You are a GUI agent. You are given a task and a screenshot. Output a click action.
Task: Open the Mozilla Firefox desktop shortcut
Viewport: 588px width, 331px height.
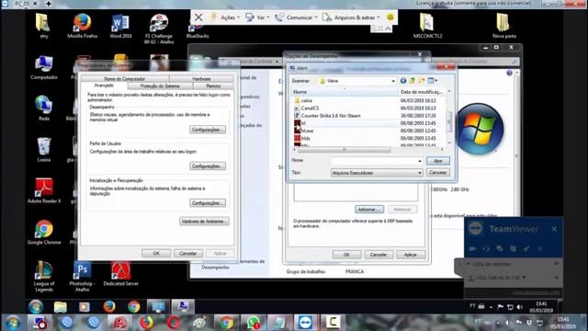pyautogui.click(x=82, y=26)
